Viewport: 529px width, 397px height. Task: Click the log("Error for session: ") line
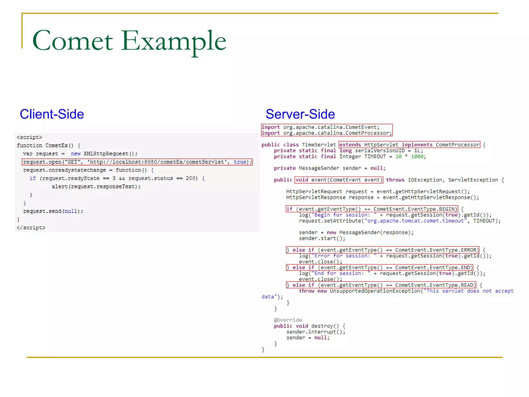pyautogui.click(x=395, y=256)
